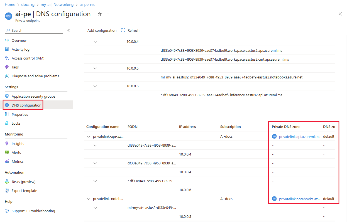The width and height of the screenshot is (347, 222).
Task: Click the DNS icon beside privatelink.api.azureml.ms
Action: click(x=274, y=136)
